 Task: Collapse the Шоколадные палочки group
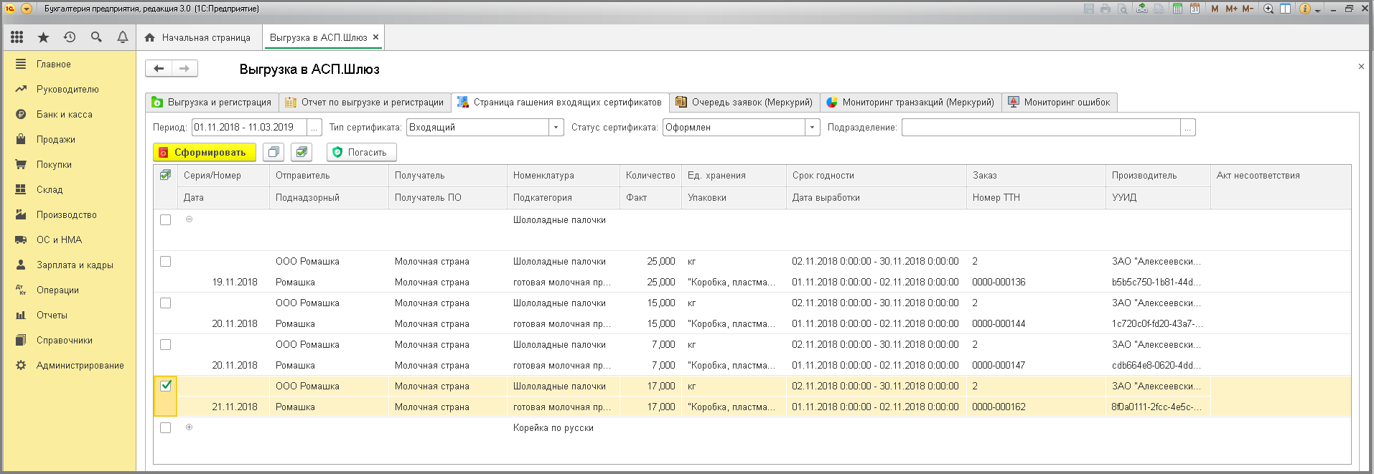click(189, 219)
